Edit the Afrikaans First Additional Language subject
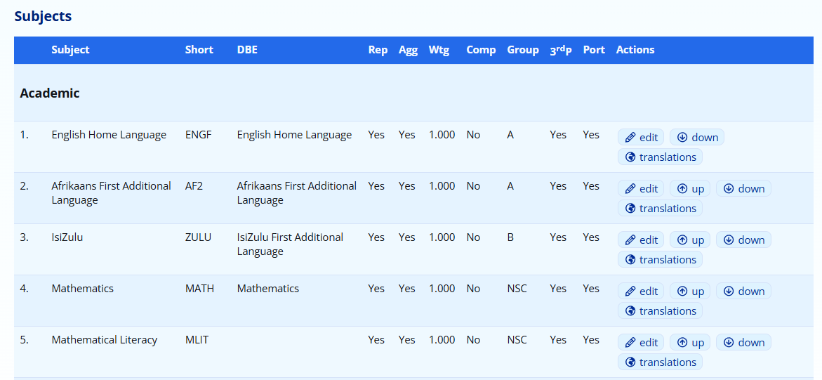This screenshot has width=822, height=380. [x=641, y=189]
